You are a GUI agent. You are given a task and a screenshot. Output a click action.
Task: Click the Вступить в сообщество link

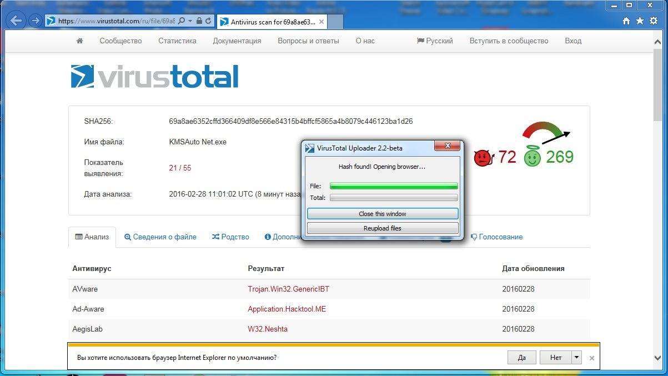(x=509, y=41)
